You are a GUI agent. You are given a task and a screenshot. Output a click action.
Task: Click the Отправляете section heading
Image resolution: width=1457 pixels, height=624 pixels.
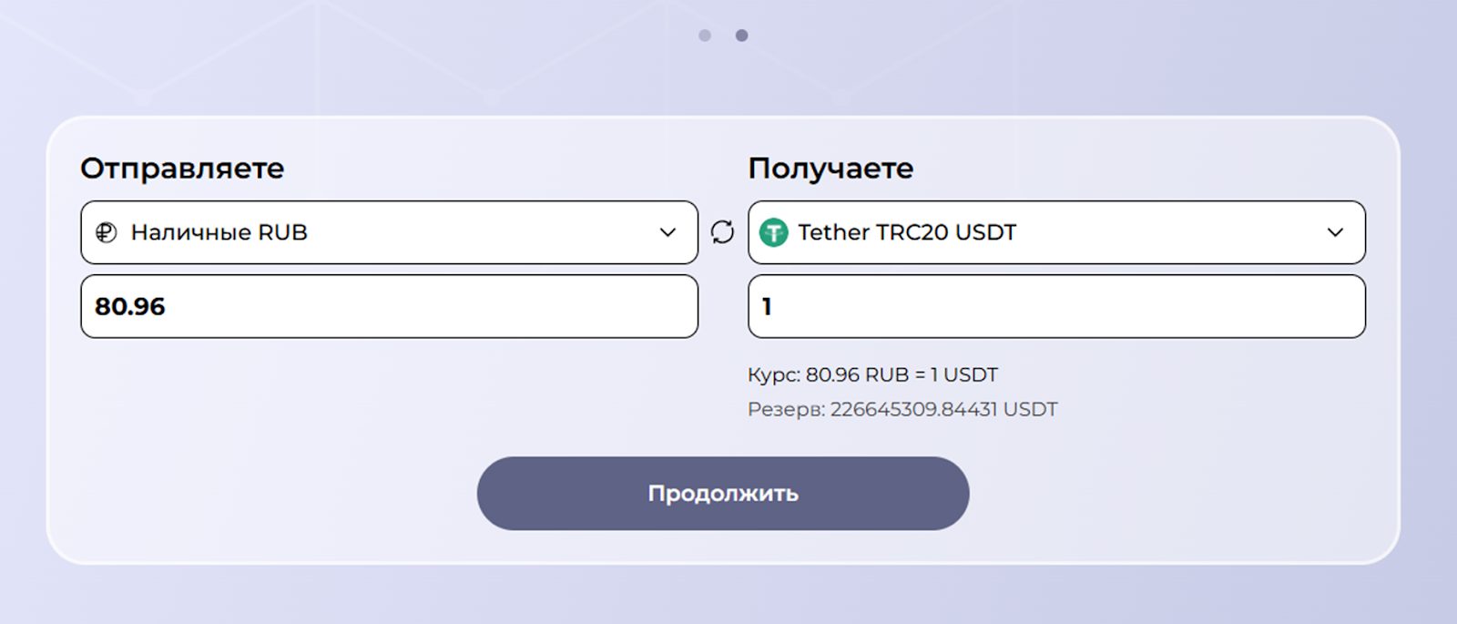tap(182, 169)
